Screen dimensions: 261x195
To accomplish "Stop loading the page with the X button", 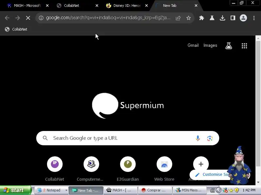I will 28,18.
